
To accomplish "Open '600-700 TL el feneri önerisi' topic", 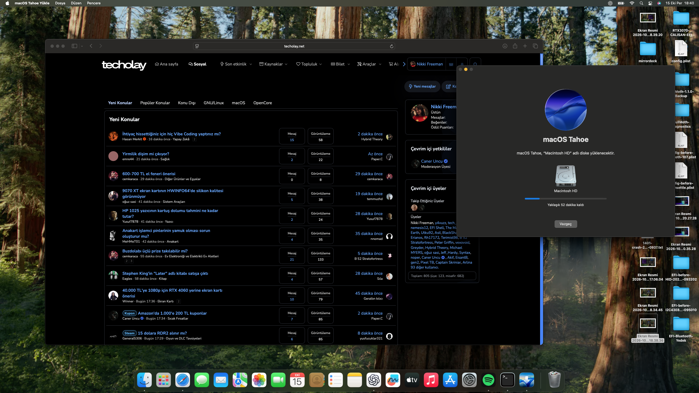I will point(149,174).
